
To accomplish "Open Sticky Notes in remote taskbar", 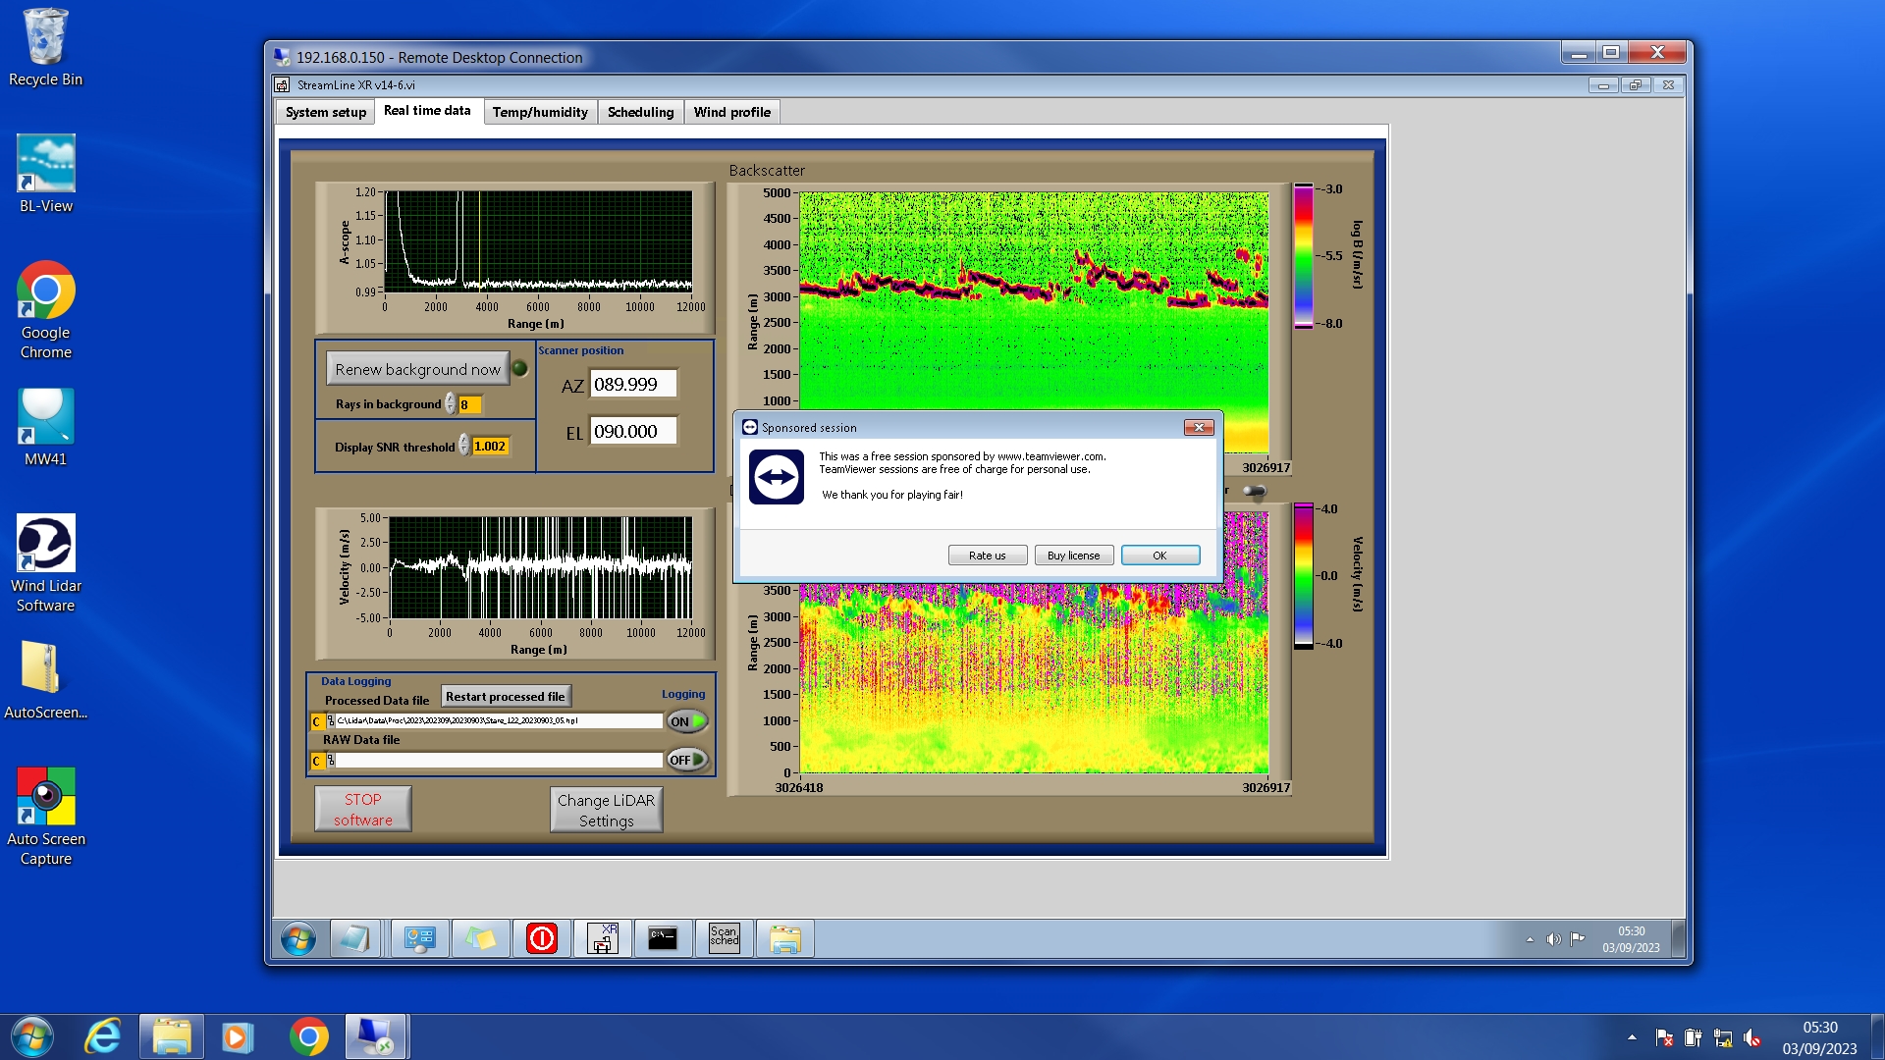I will click(x=480, y=939).
